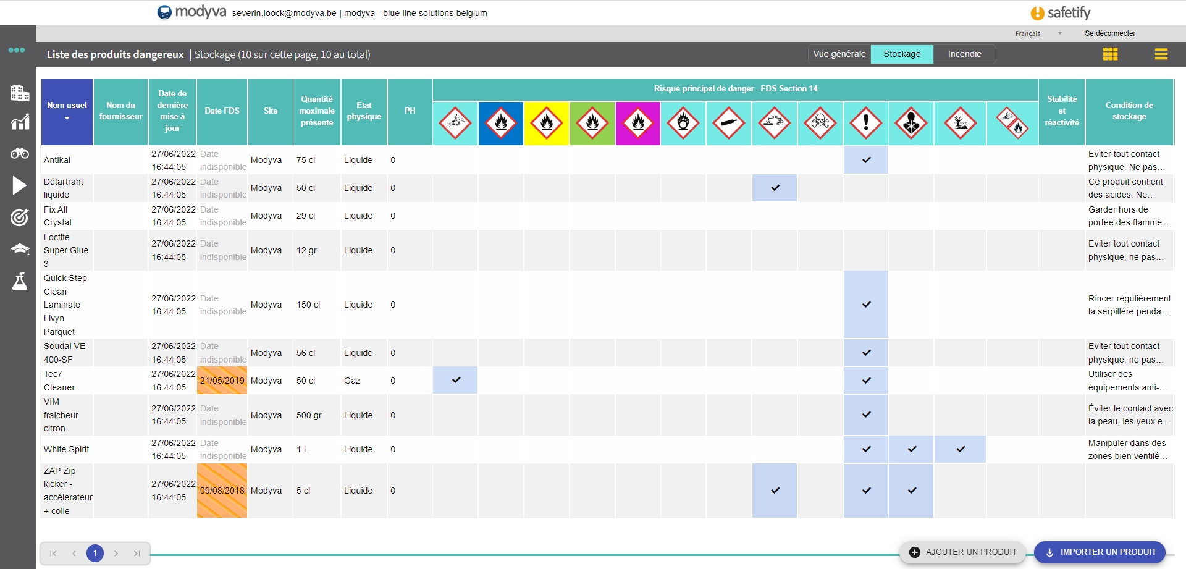Screen dimensions: 1186x569
Task: Toggle Antikal exclamation hazard checkmark
Action: pos(866,160)
